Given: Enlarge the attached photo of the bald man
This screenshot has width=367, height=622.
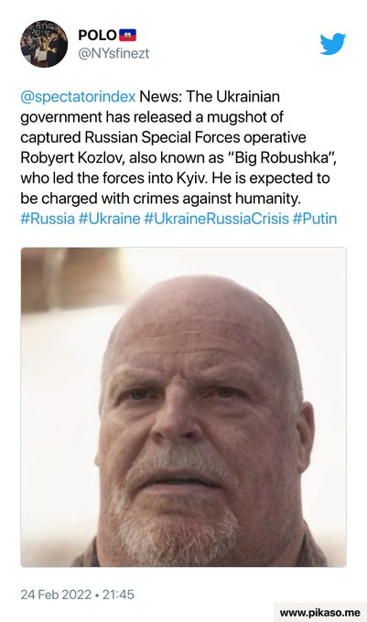Looking at the screenshot, I should (x=183, y=407).
